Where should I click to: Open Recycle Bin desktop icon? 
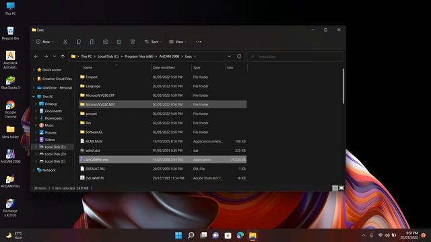[11, 33]
